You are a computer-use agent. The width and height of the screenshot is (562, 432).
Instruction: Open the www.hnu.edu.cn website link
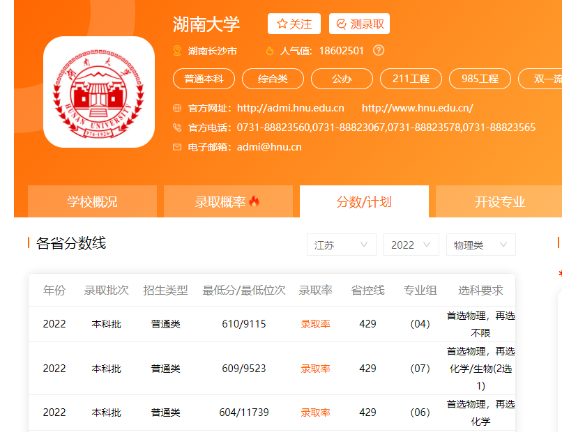418,108
